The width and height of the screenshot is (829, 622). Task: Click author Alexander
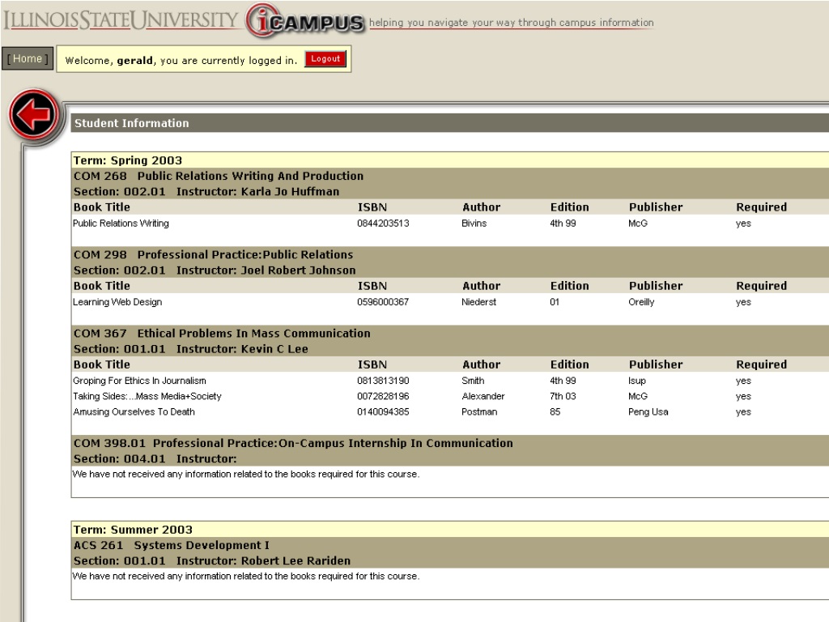[x=483, y=396]
